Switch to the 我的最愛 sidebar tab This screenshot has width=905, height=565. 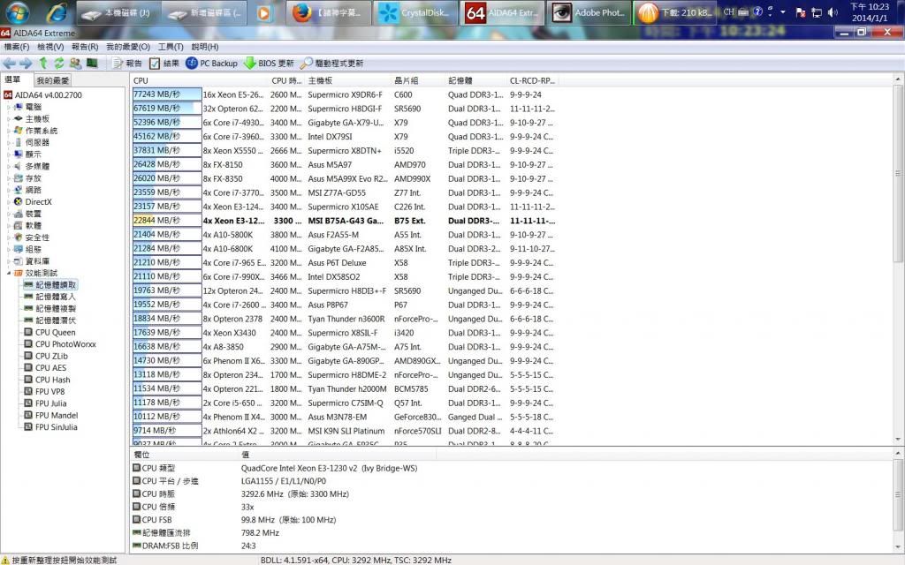click(x=52, y=80)
